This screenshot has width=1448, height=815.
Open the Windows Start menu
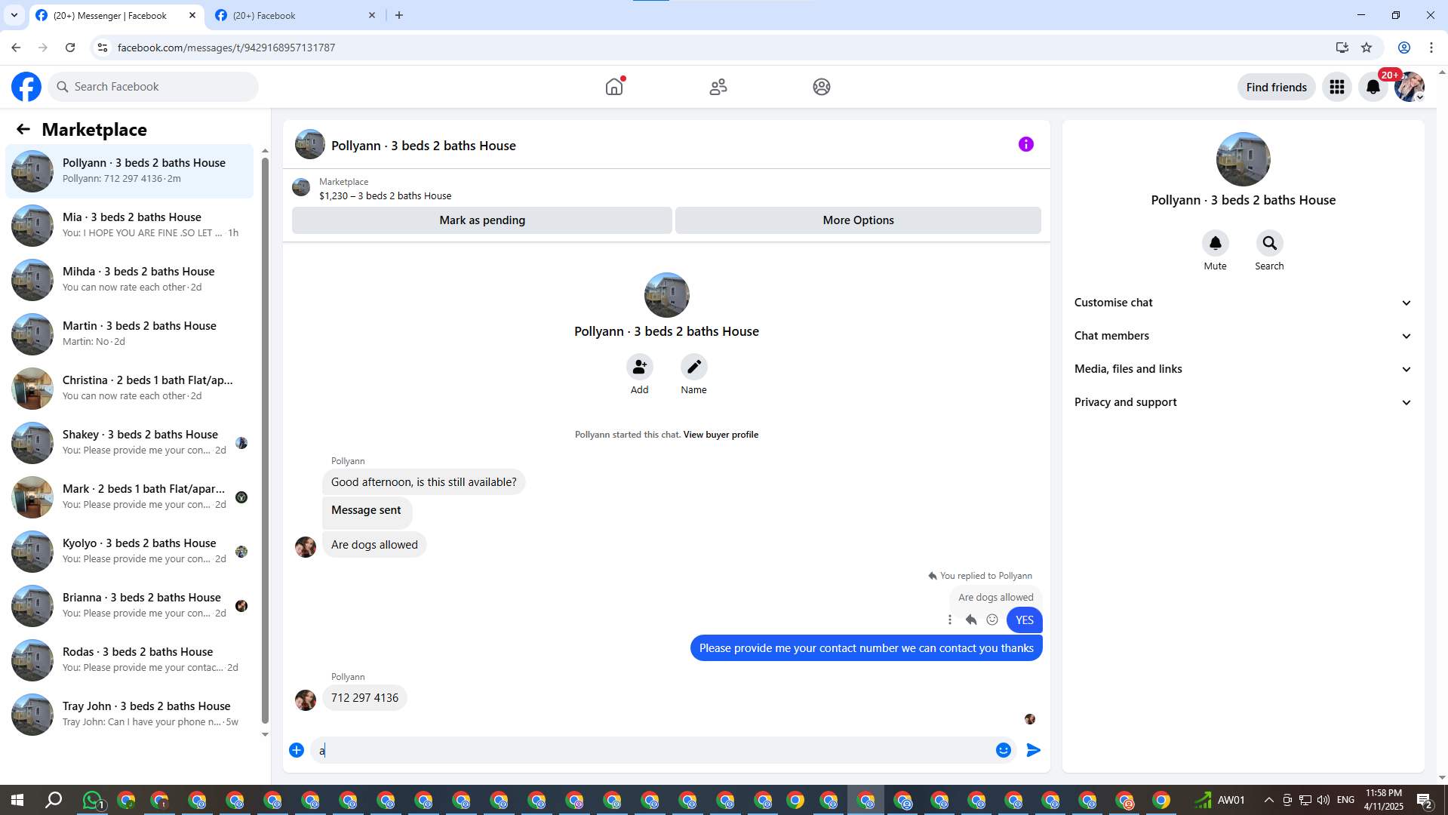click(17, 800)
